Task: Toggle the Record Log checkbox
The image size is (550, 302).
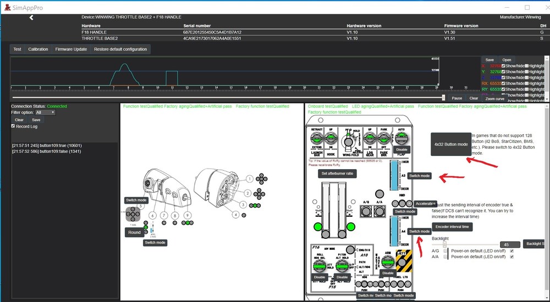Action: [x=14, y=126]
